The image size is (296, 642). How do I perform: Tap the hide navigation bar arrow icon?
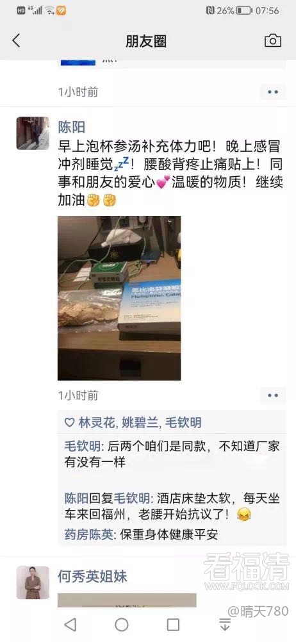pos(225,625)
